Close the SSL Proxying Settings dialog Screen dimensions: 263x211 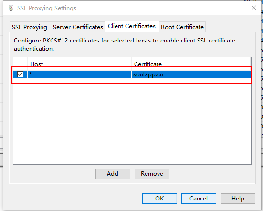tap(254, 8)
